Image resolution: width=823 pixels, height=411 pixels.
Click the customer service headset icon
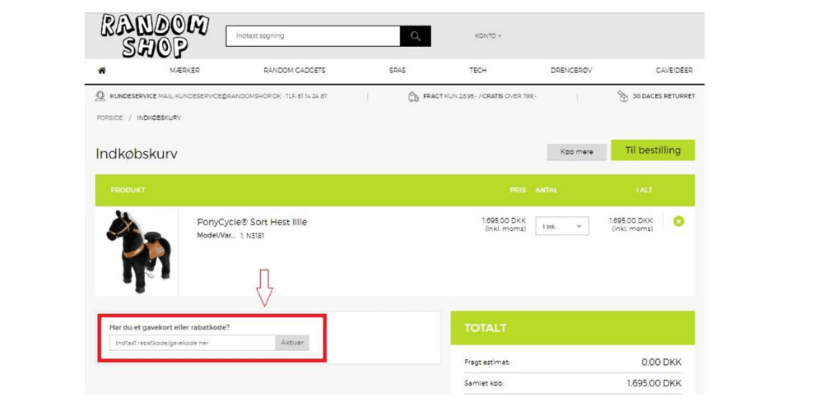(x=100, y=96)
